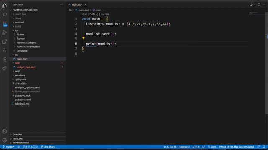Screen dimensions: 268x150
Task: Open dropdown arrow next to run icon
Action: pyautogui.click(x=255, y=5)
